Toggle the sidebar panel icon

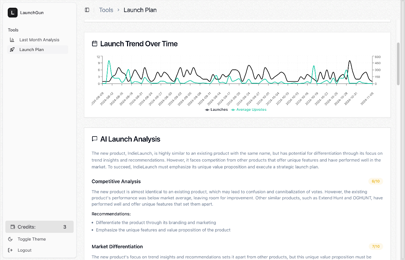87,10
